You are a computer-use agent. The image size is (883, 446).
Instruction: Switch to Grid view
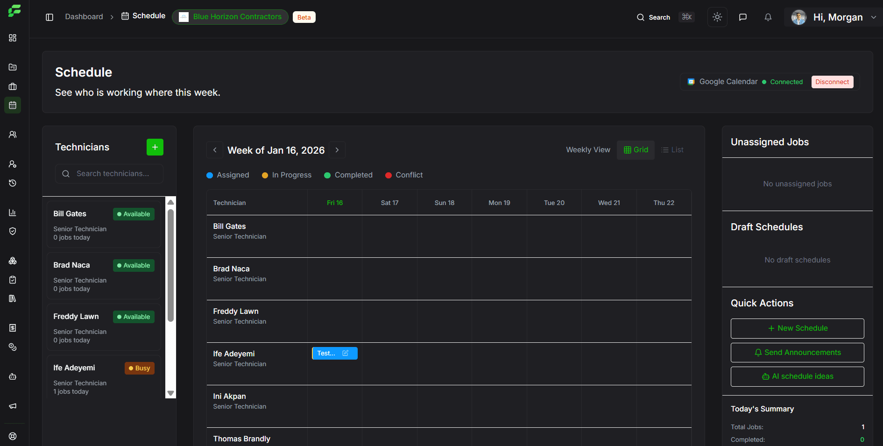636,150
